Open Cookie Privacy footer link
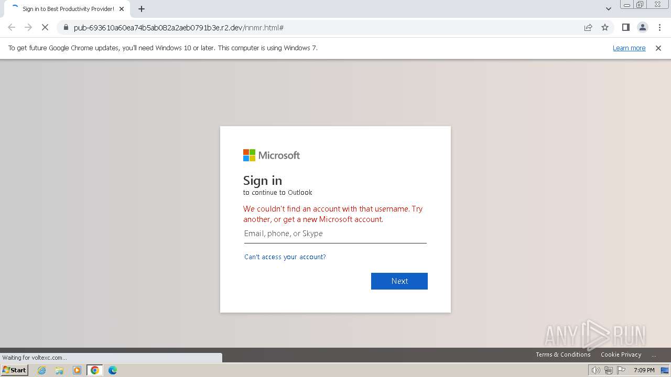 coord(621,354)
